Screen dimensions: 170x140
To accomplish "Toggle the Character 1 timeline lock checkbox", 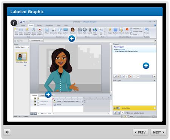I will point(38,102).
